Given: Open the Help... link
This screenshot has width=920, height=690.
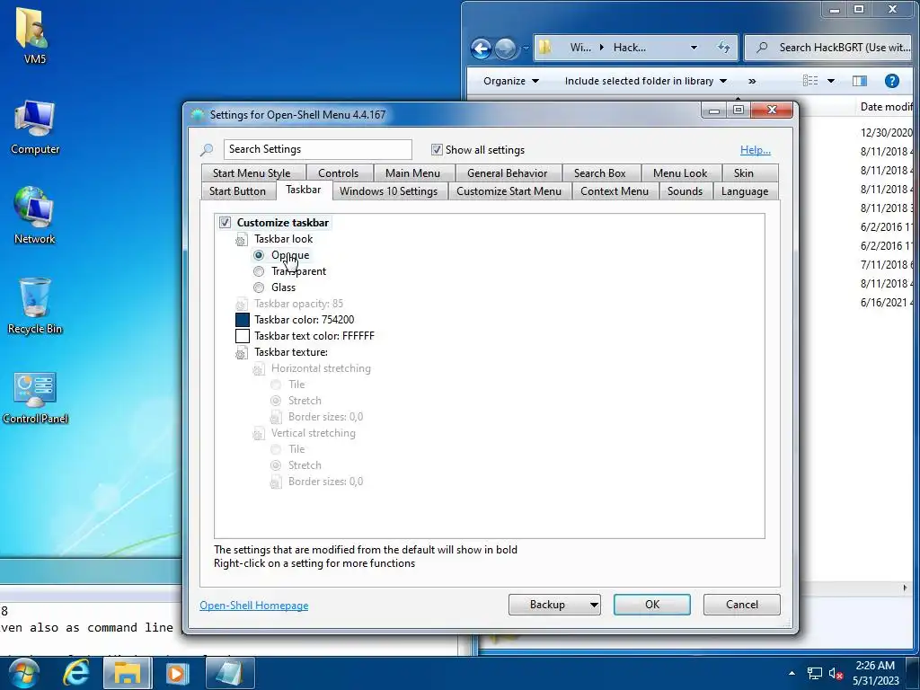Looking at the screenshot, I should [x=755, y=150].
